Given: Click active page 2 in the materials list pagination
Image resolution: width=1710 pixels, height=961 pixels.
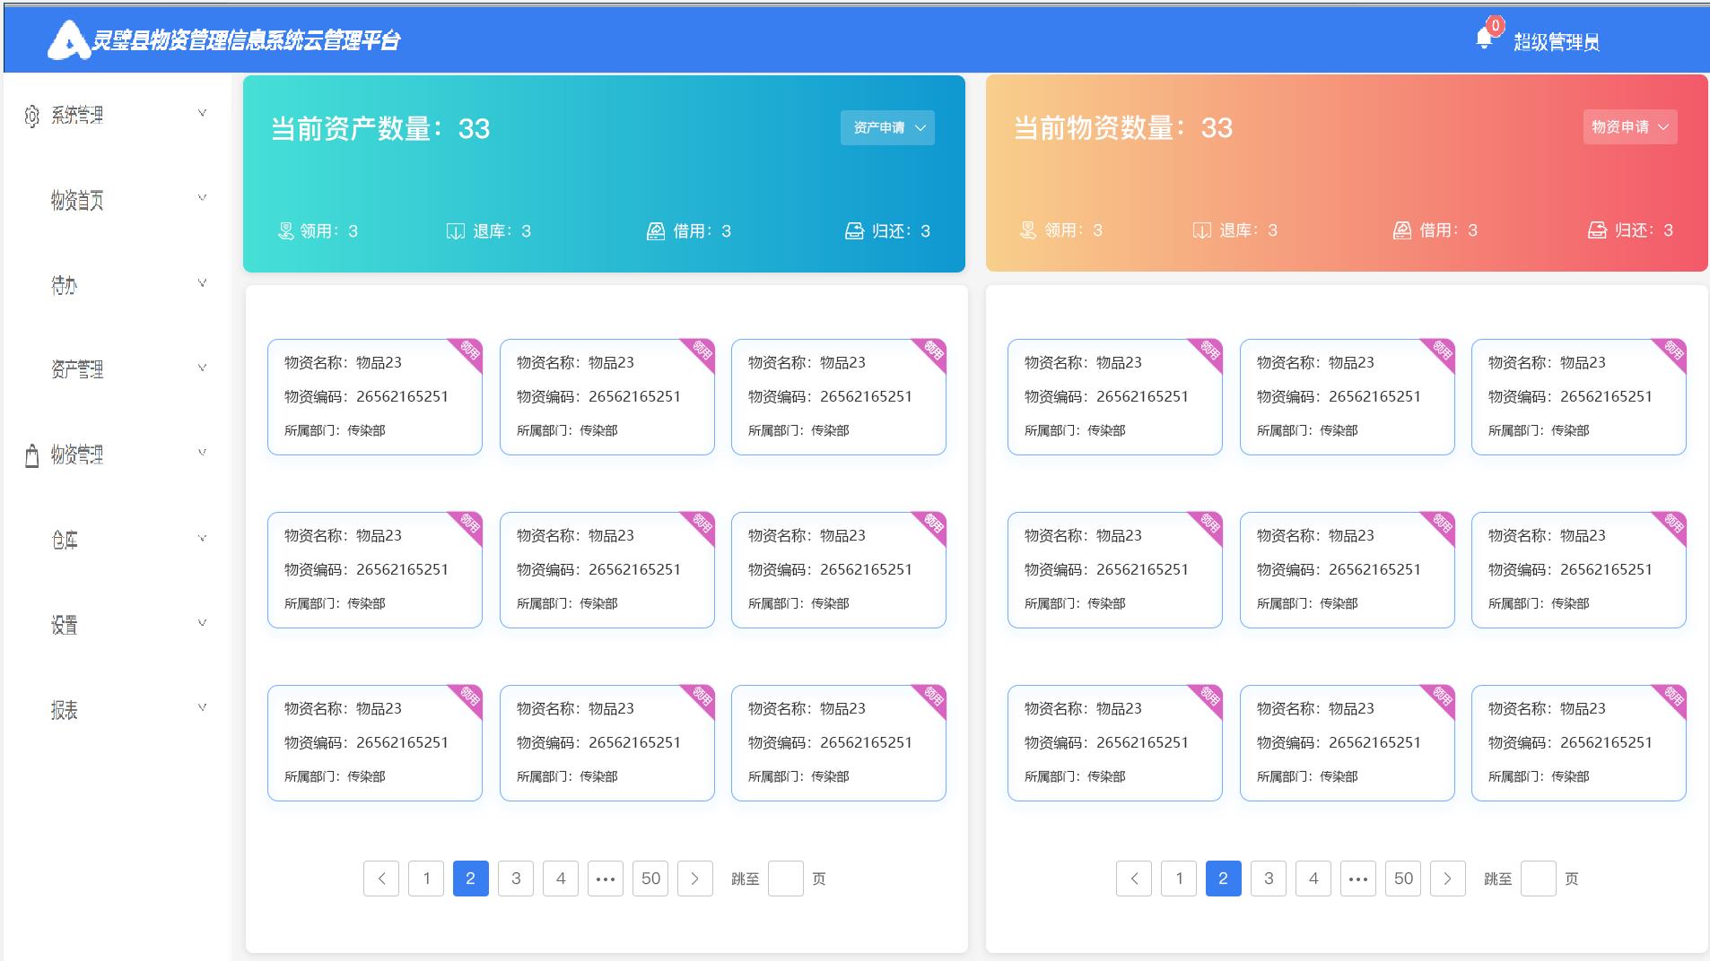Looking at the screenshot, I should 1224,879.
